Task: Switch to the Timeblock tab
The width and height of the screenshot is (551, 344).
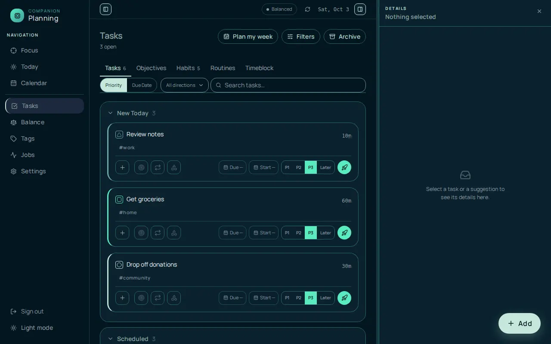Action: [259, 68]
